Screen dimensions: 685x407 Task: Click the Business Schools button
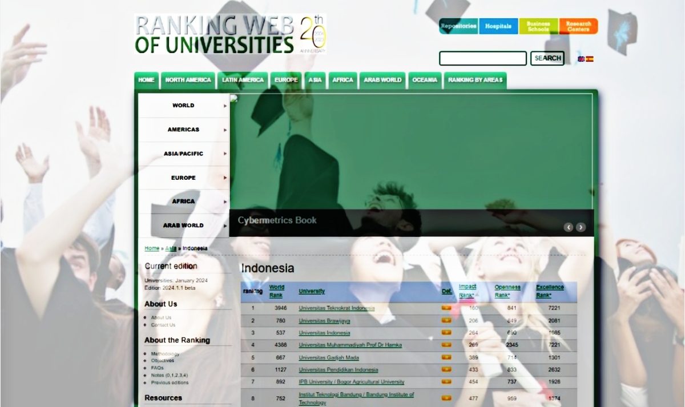pos(538,26)
